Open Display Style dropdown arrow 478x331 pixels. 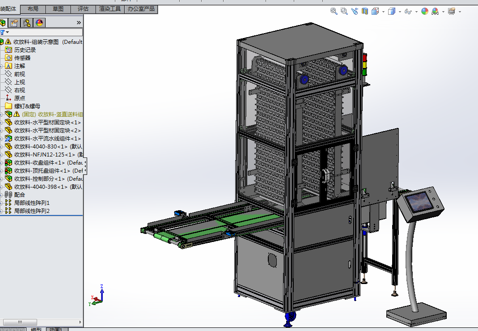(x=400, y=12)
